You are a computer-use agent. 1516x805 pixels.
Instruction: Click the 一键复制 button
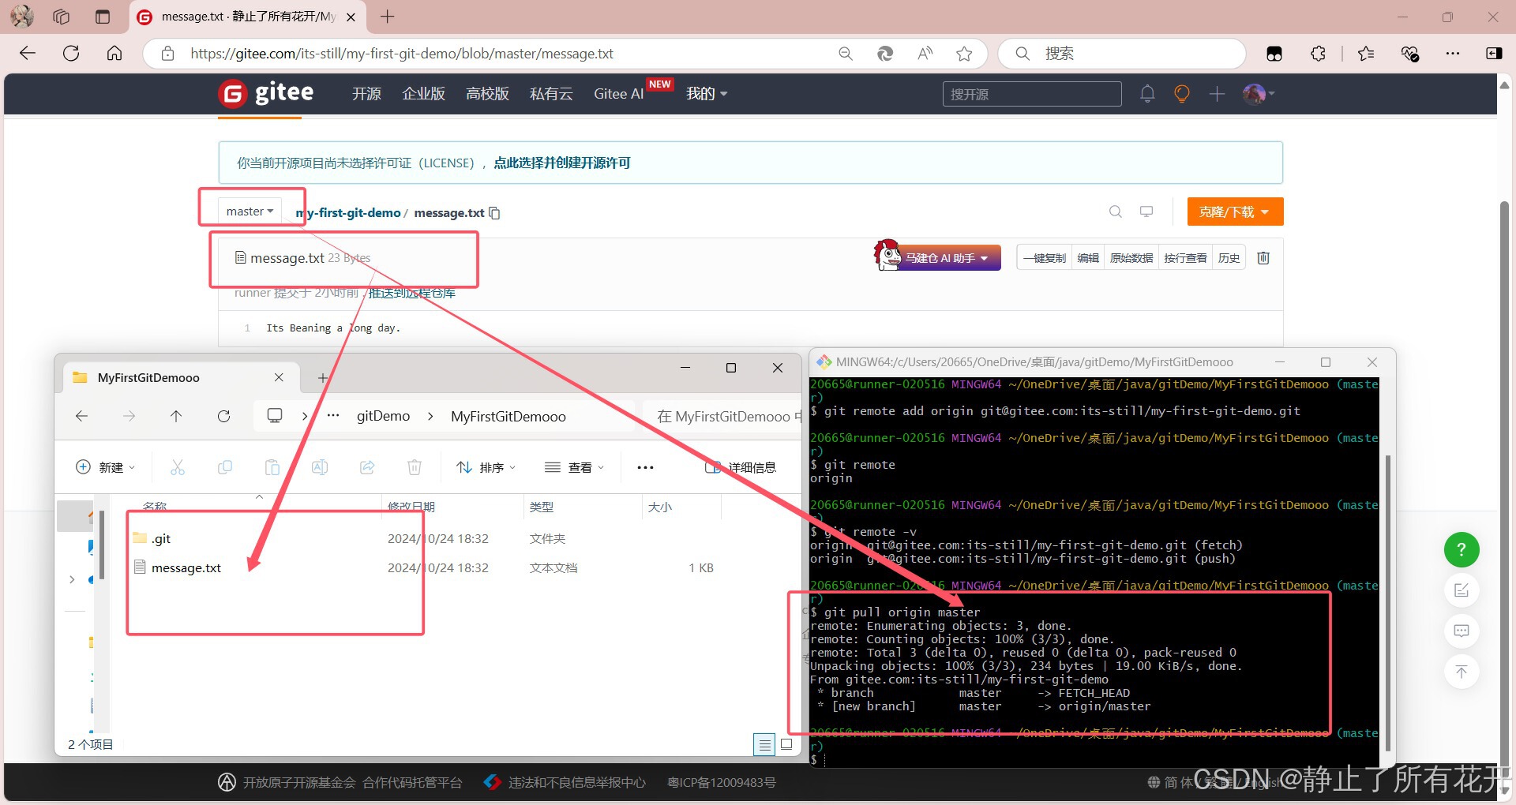pyautogui.click(x=1045, y=258)
